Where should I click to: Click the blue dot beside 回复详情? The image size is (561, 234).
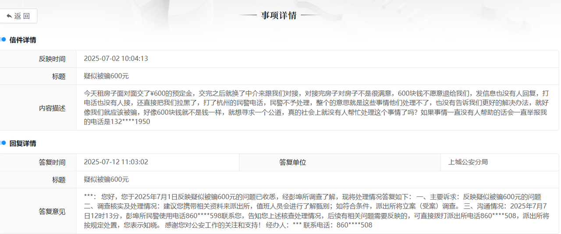(4, 143)
